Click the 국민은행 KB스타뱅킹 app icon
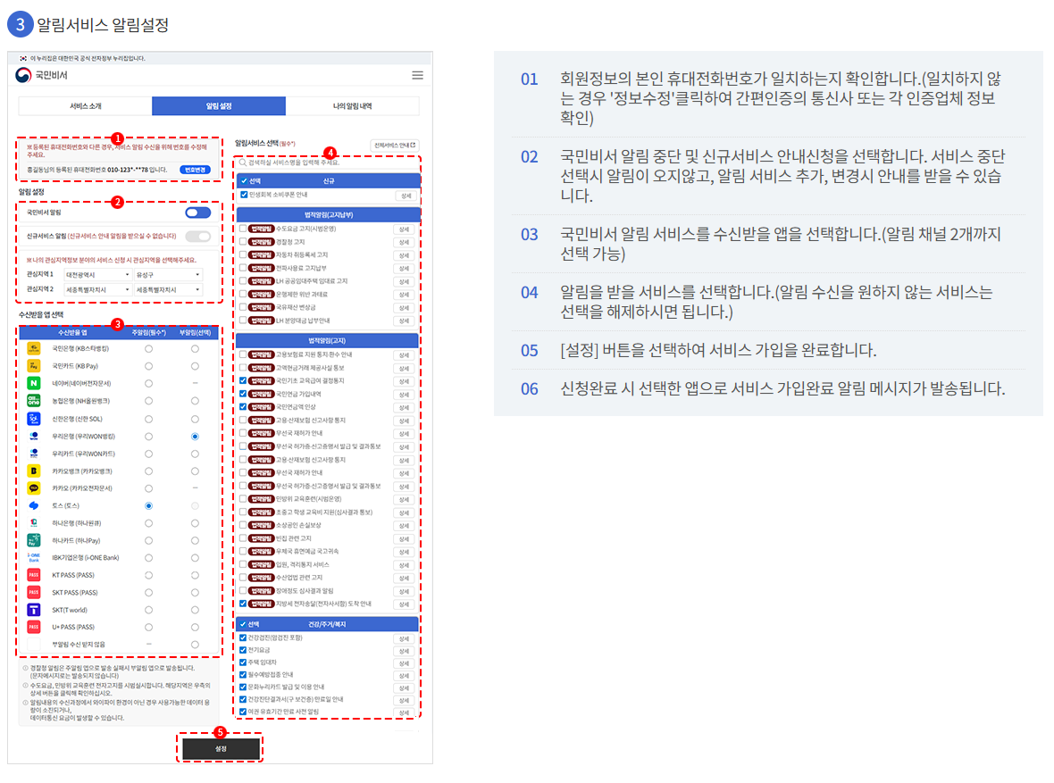The width and height of the screenshot is (1054, 783). click(x=34, y=348)
